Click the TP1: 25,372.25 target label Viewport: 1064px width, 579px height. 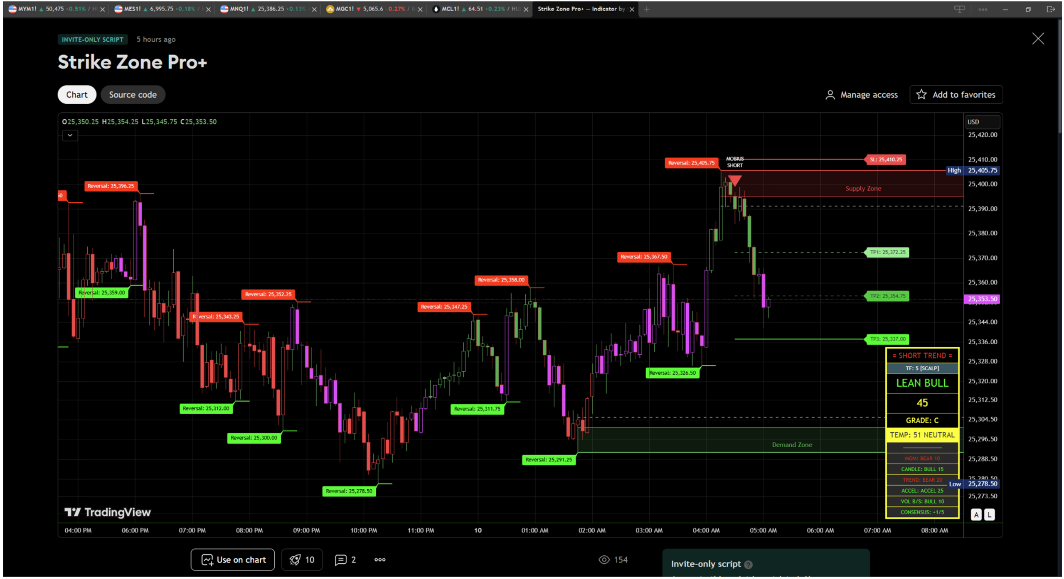(887, 252)
